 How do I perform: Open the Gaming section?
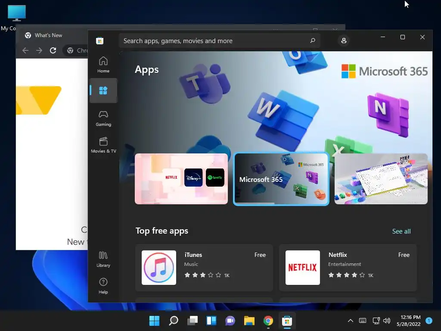pyautogui.click(x=103, y=118)
